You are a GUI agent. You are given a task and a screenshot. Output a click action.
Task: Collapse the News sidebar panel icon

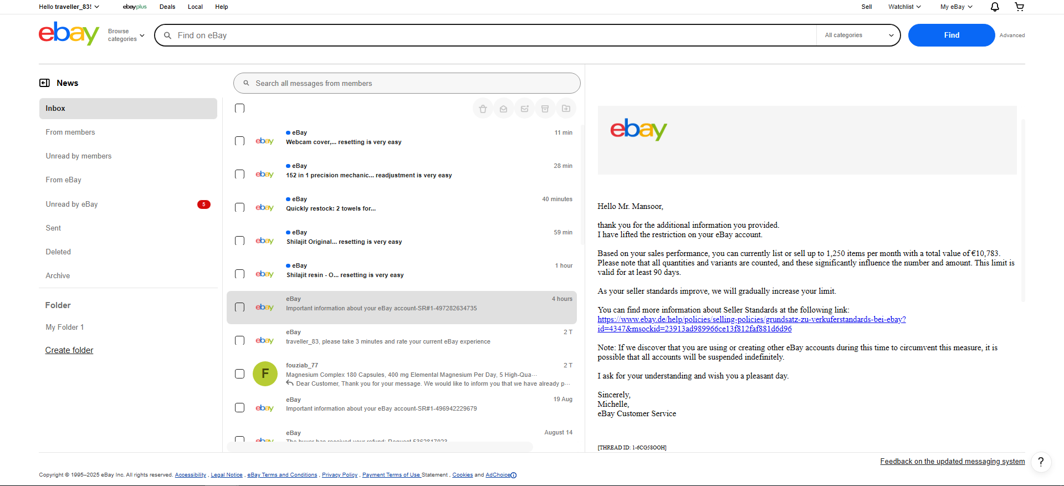(x=44, y=83)
